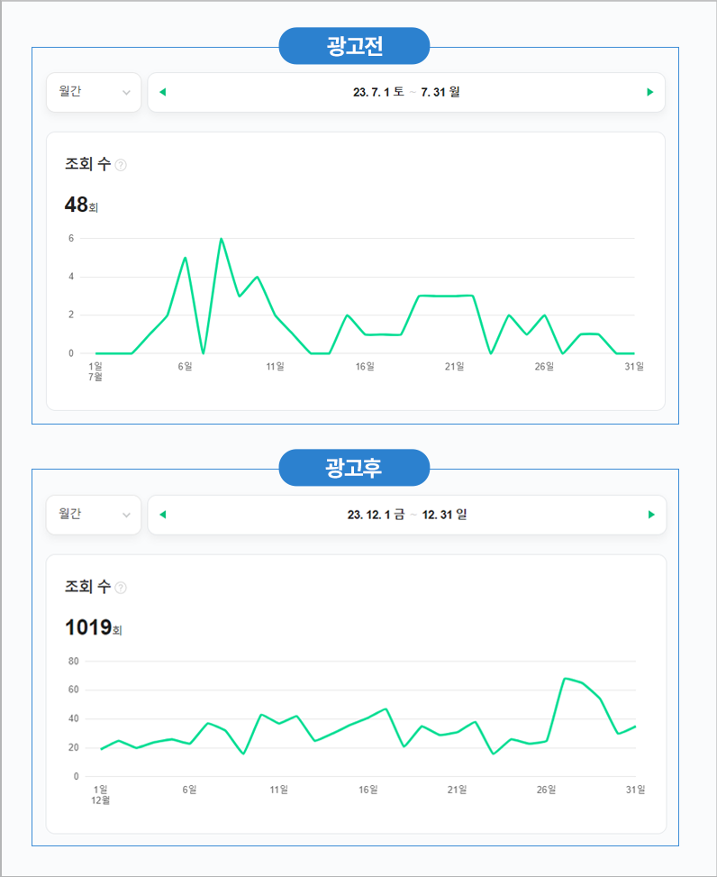The image size is (717, 877).
Task: Click previous month arrow in July range
Action: 163,92
